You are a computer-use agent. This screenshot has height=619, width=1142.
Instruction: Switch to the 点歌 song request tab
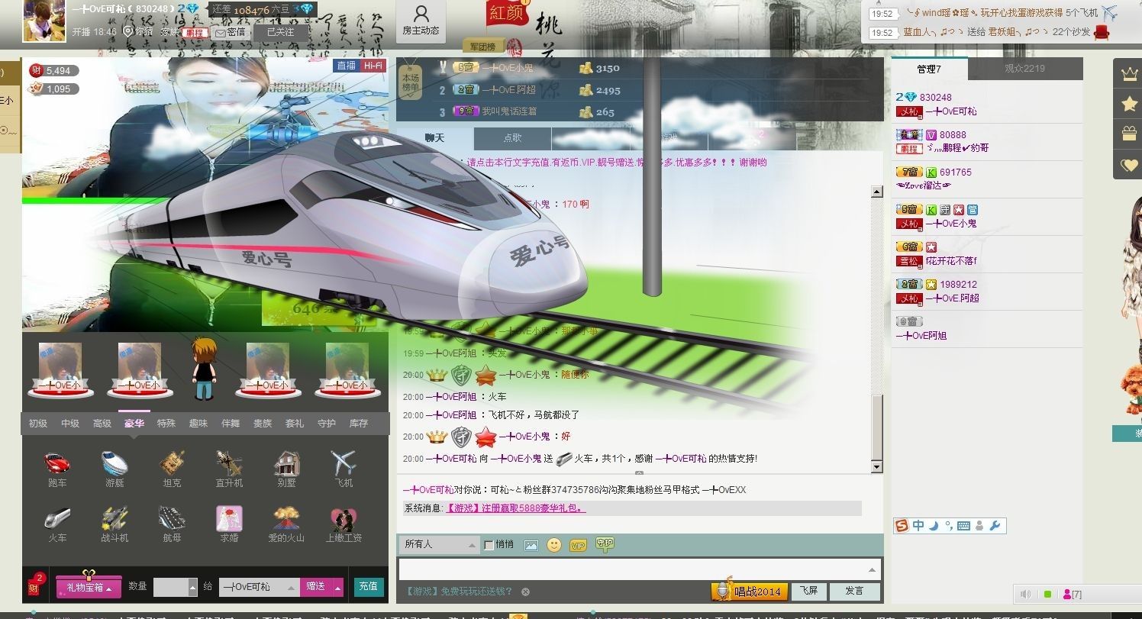(512, 138)
